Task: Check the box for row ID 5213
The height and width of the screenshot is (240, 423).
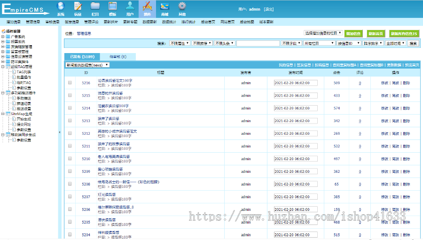Action: click(x=70, y=121)
